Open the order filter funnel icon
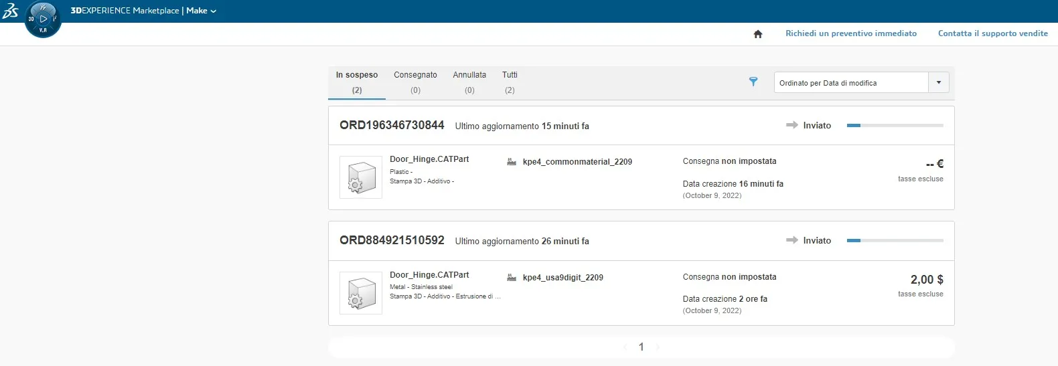This screenshot has height=366, width=1058. coord(753,82)
